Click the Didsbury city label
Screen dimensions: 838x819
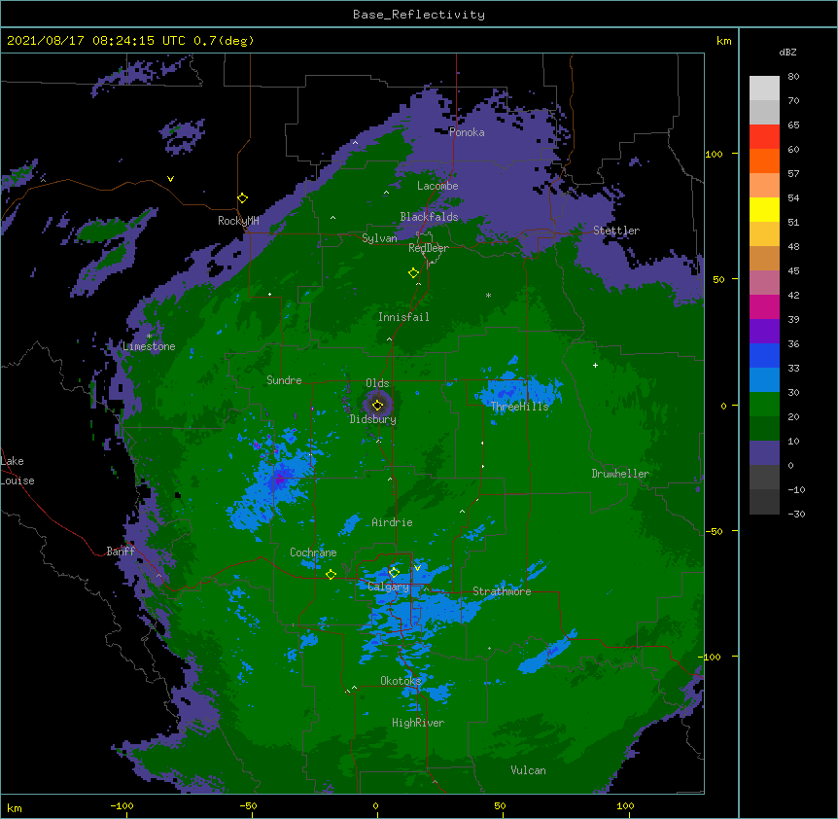coord(372,419)
